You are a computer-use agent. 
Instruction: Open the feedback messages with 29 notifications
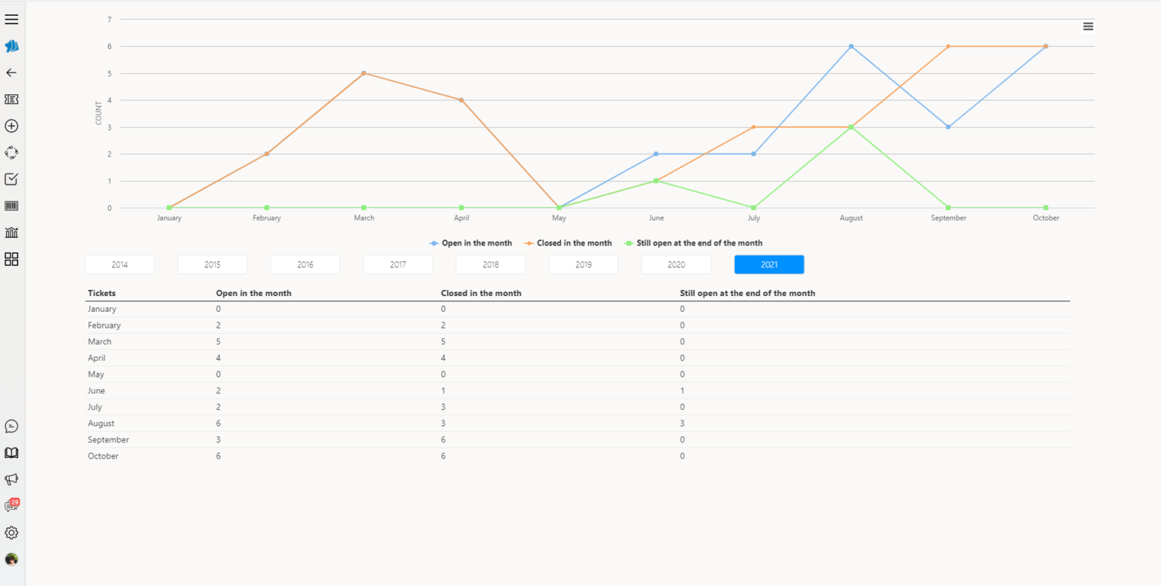[x=11, y=505]
